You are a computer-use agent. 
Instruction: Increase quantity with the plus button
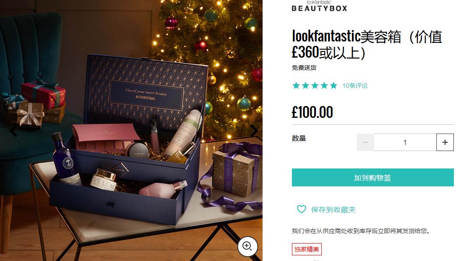pos(445,142)
